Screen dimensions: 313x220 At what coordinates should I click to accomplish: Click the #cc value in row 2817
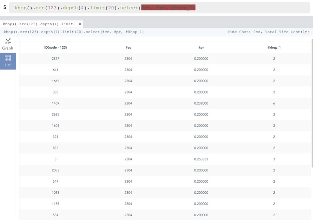[x=128, y=59]
